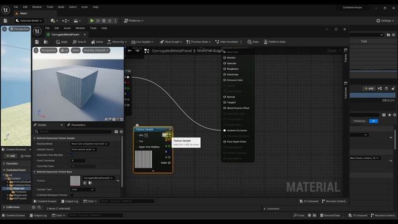Close the CorrugatedMetalPanel tab
398x224 pixels.
pyautogui.click(x=85, y=35)
